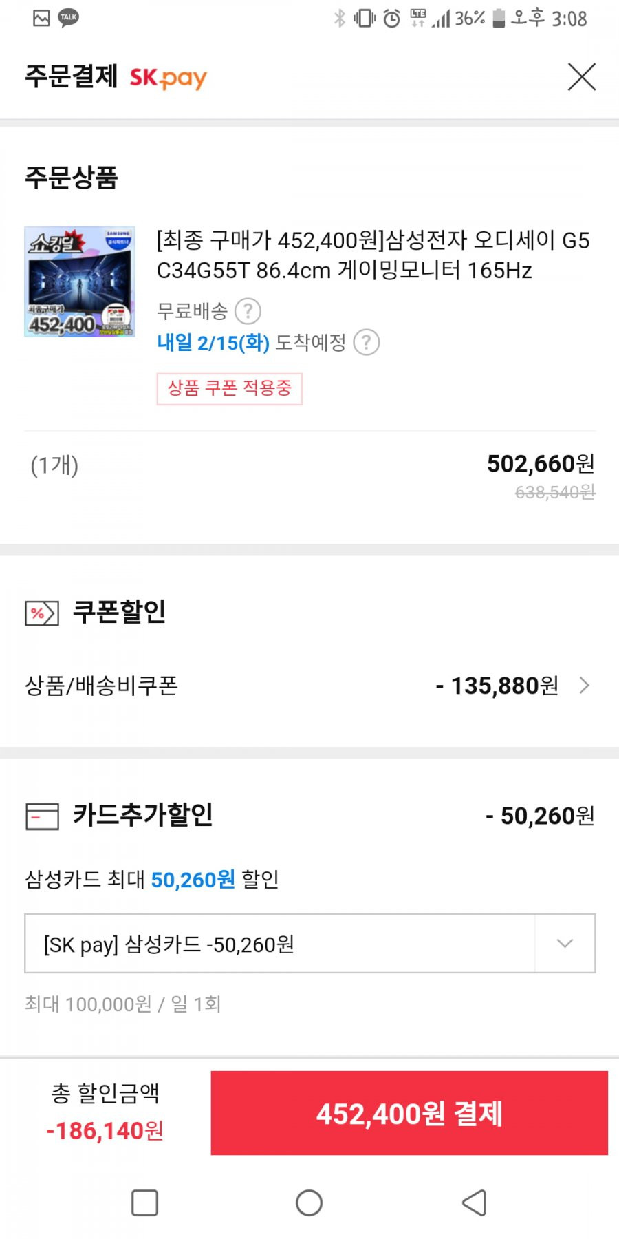The width and height of the screenshot is (619, 1239).
Task: Open the Samsung Odyssey G5 product thumbnail
Action: (80, 282)
